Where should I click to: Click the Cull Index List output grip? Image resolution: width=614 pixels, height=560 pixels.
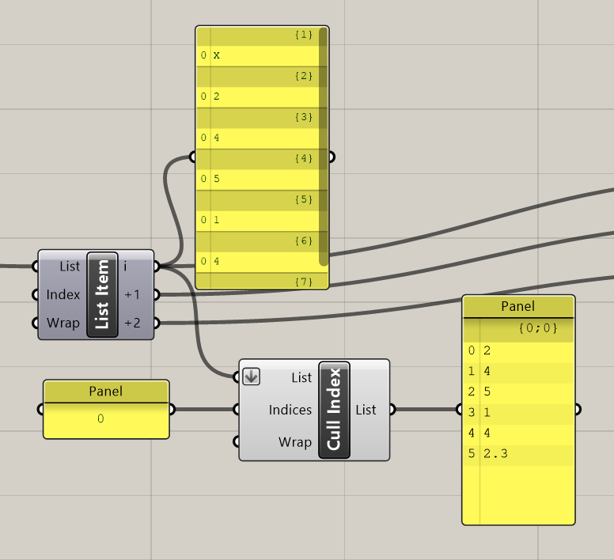[x=392, y=410]
